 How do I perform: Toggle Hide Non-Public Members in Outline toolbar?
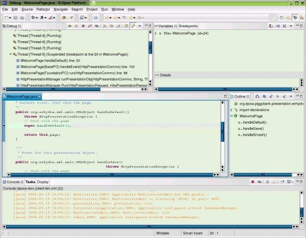277,96
